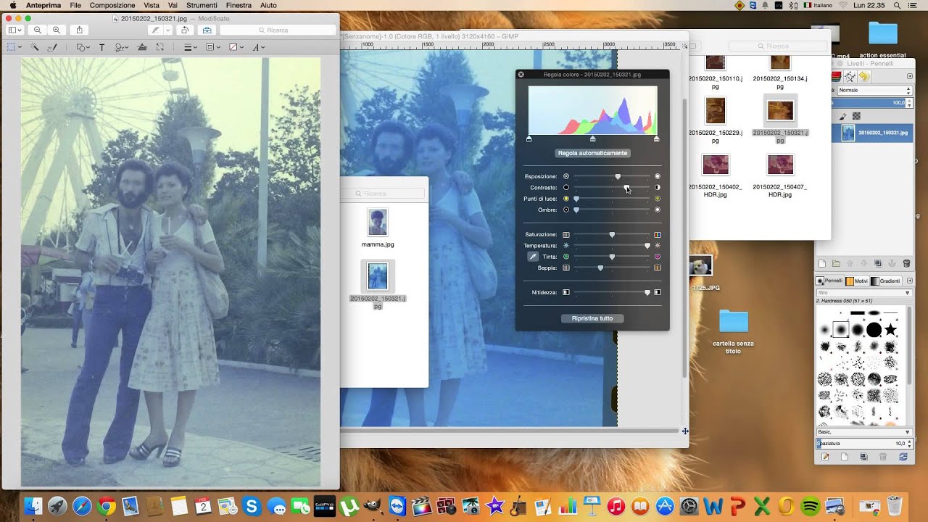Viewport: 928px width, 522px height.
Task: Switch to GIMP Pennelli tab
Action: click(x=829, y=281)
